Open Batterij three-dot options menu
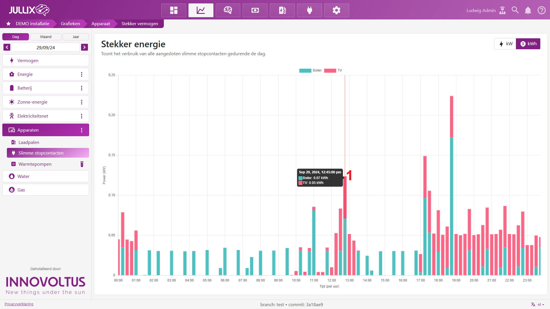 click(x=82, y=88)
